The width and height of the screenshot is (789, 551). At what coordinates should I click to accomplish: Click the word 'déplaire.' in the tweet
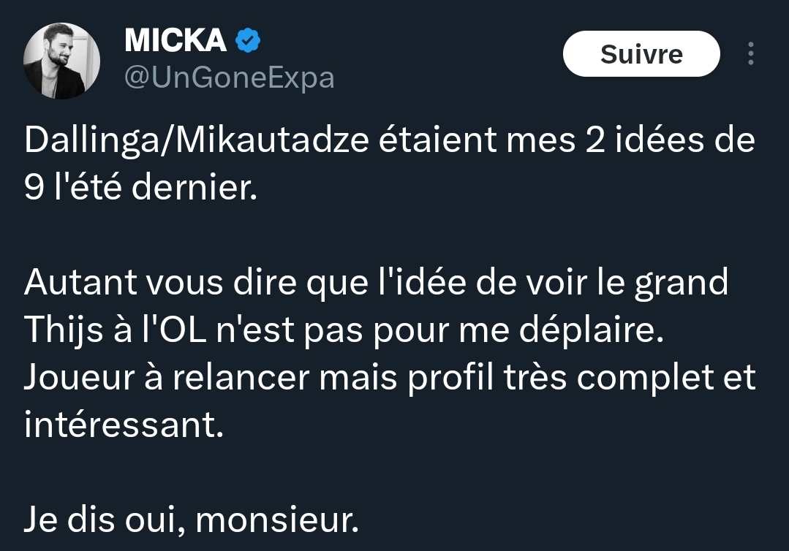click(592, 330)
